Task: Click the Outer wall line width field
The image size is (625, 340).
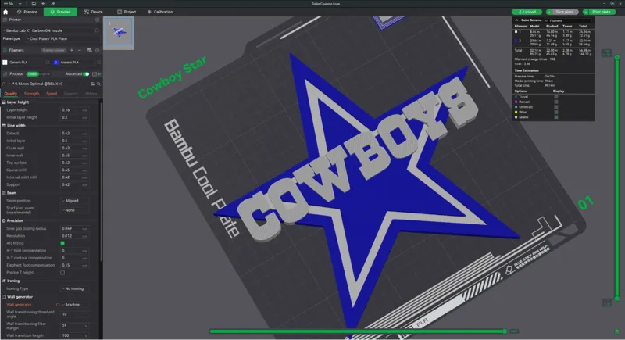Action: point(74,148)
